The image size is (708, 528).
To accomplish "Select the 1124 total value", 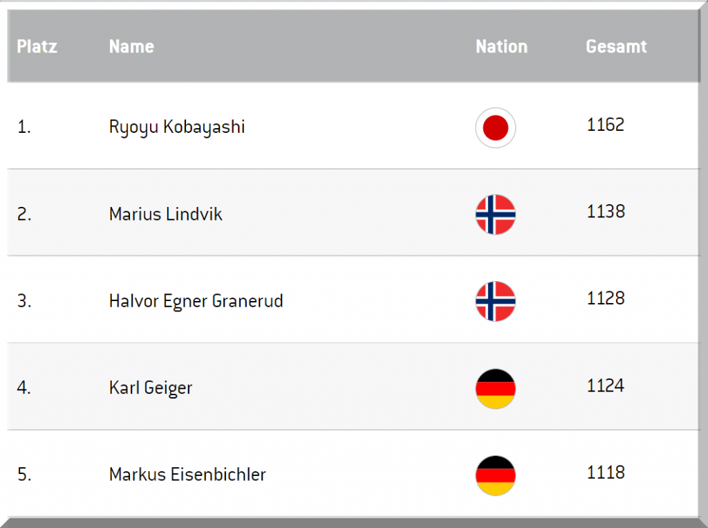I will click(x=605, y=385).
